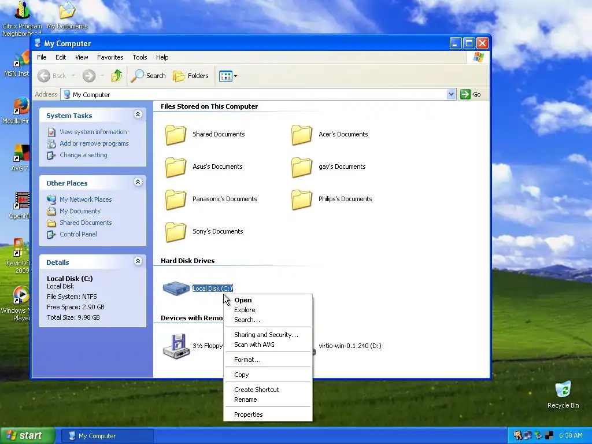Choose Open from the context menu

268,300
